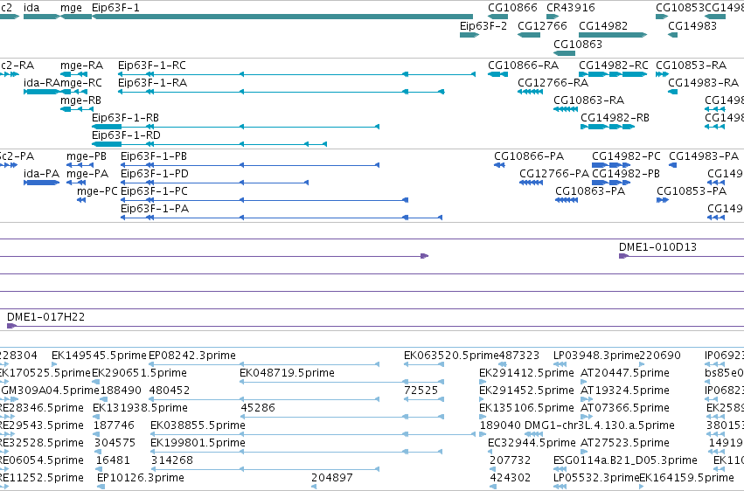
Task: Open EST EK131938.5prime
Action: point(96,417)
